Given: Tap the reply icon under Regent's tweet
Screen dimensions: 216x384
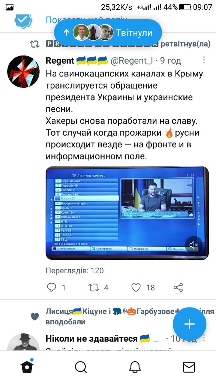Looking at the screenshot, I should pos(51,287).
